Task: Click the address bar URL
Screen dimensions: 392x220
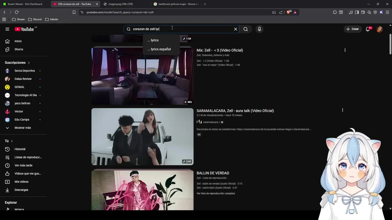Action: pos(120,12)
